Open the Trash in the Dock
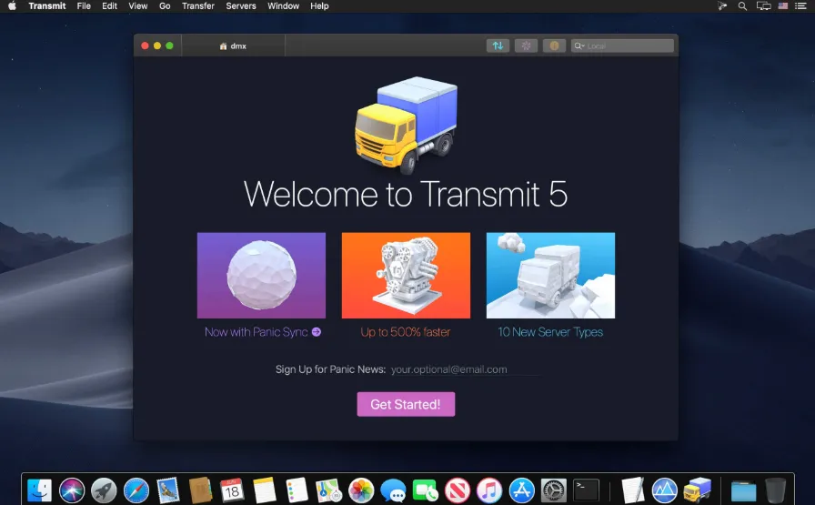 click(x=776, y=490)
